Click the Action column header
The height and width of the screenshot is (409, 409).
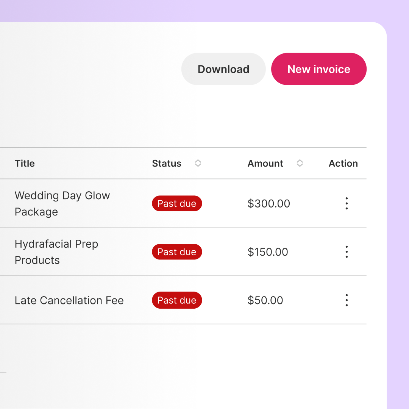(343, 163)
